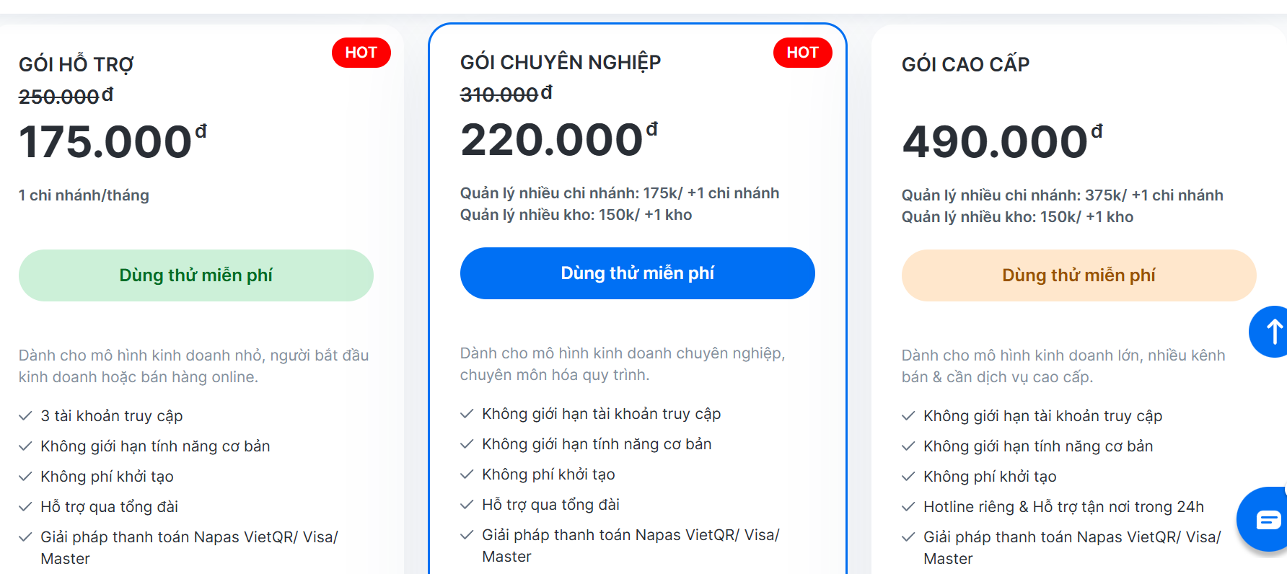This screenshot has width=1287, height=574.
Task: Click the crossed-out 310.000đ original price
Action: tap(506, 94)
